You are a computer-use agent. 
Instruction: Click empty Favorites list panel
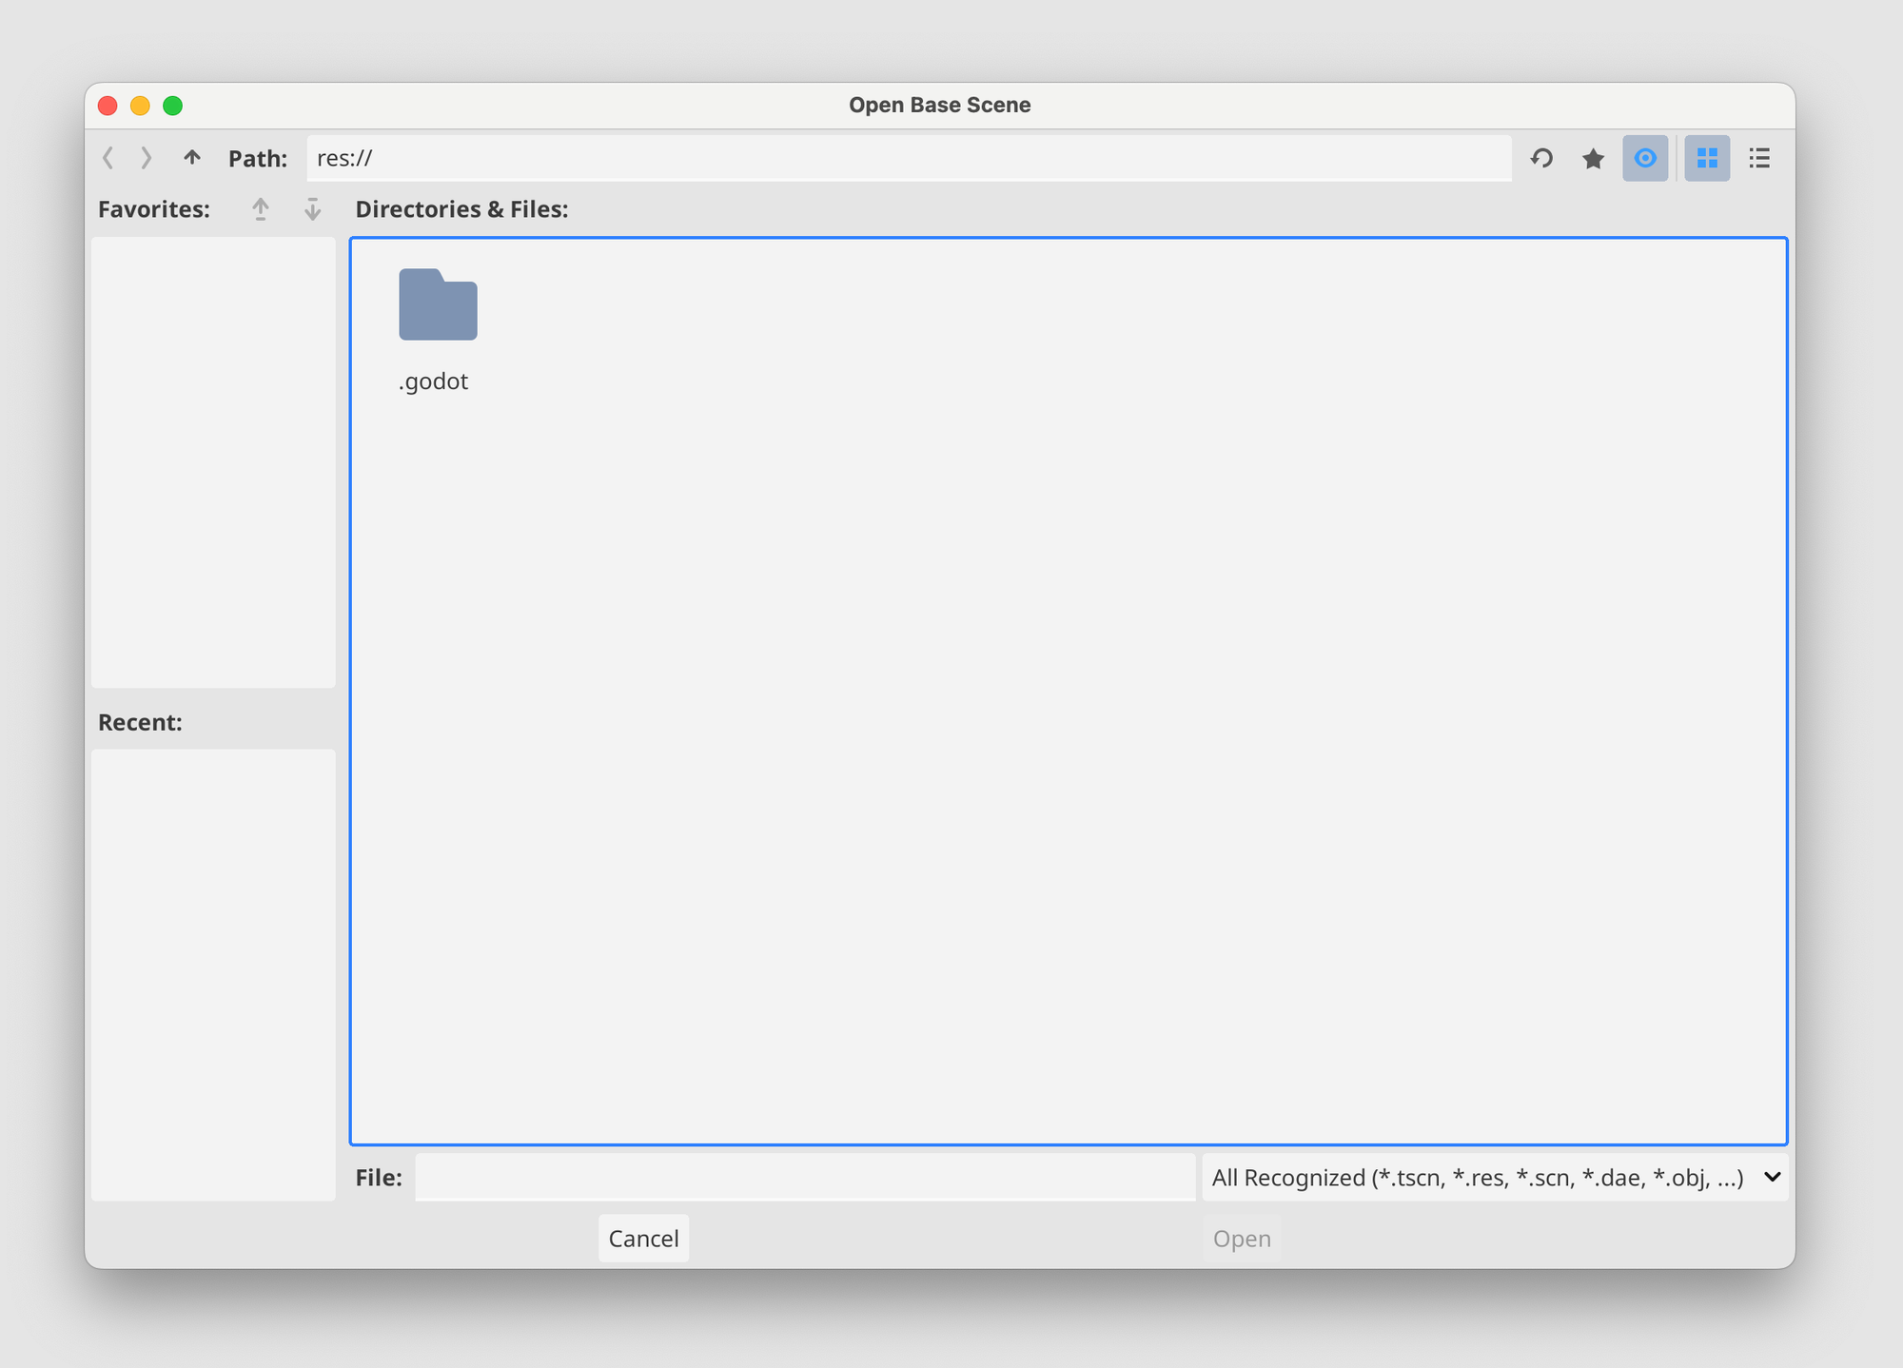click(x=213, y=462)
